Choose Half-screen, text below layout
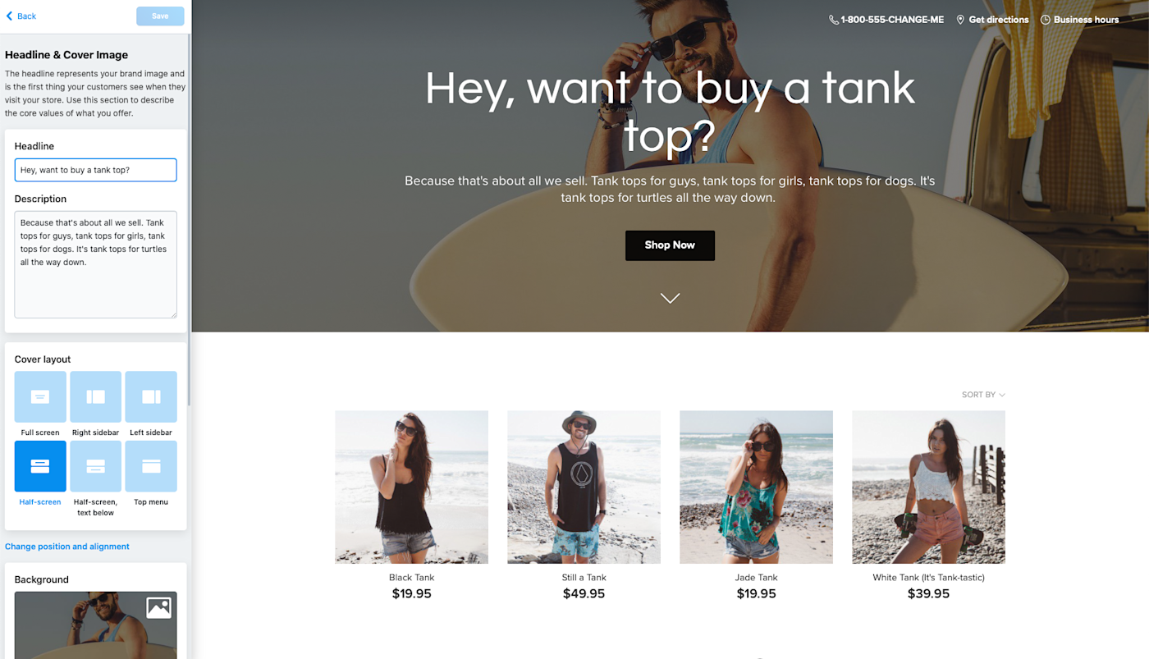The height and width of the screenshot is (659, 1149). point(95,466)
